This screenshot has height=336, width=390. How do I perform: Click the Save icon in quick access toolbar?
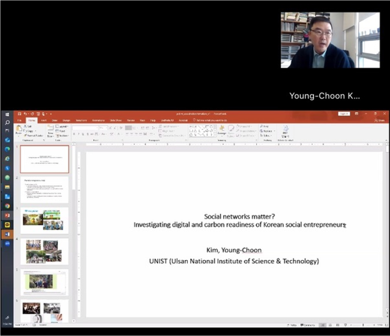19,114
